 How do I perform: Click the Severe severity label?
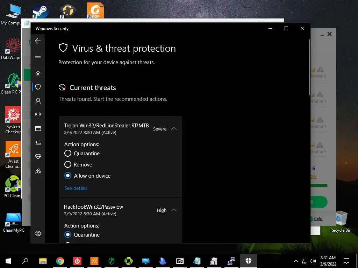(159, 129)
